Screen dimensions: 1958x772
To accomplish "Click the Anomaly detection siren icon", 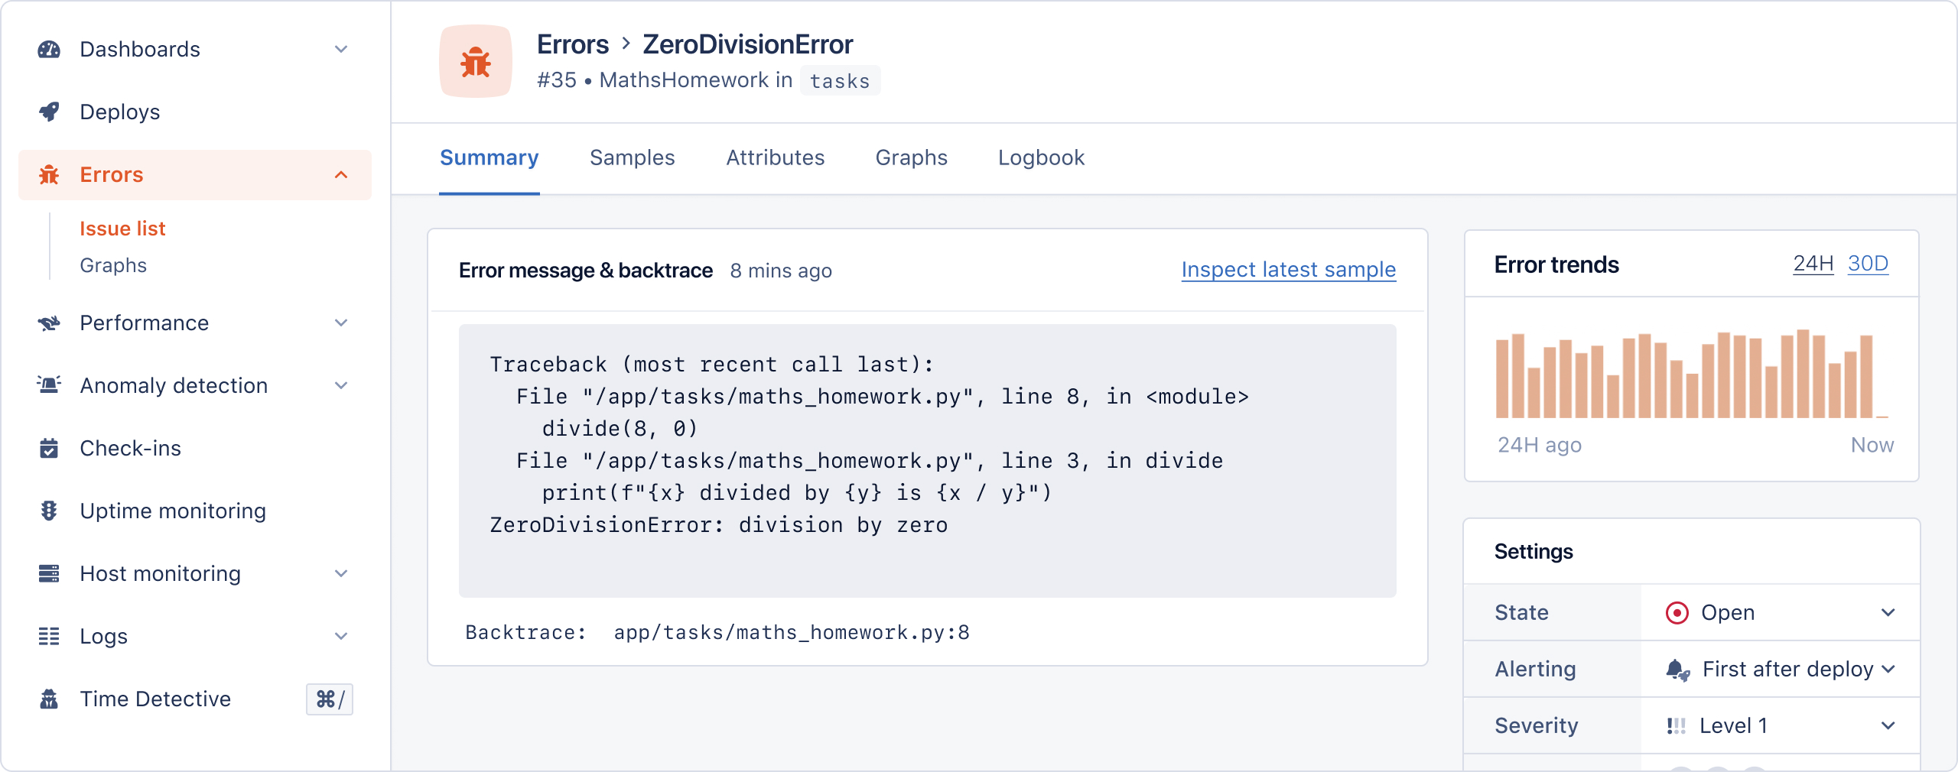I will tap(49, 385).
